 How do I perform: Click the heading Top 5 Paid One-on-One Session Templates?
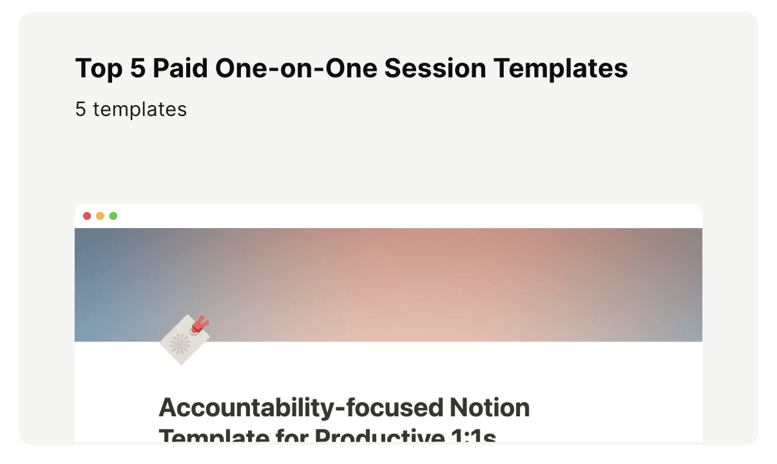coord(352,67)
